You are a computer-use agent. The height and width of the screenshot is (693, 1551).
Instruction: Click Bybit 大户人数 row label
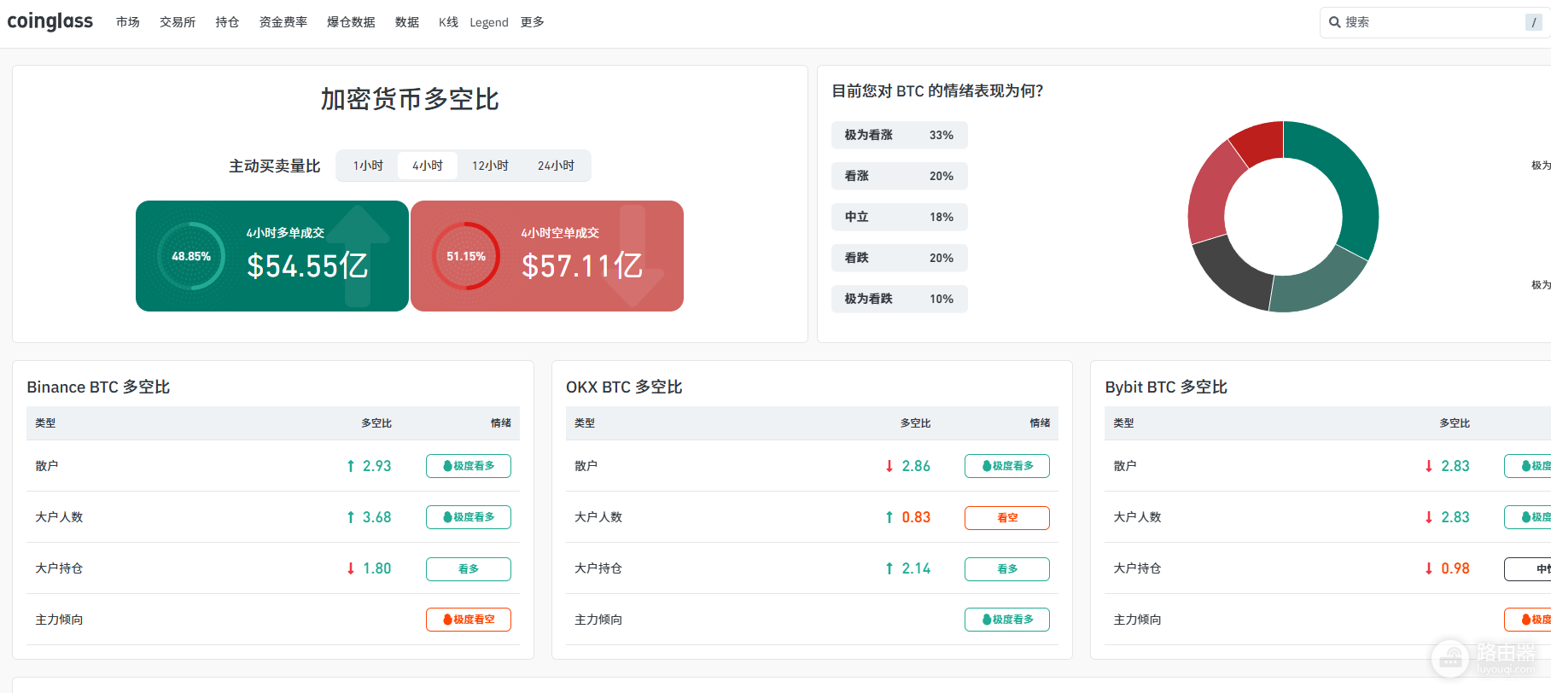[x=1137, y=517]
